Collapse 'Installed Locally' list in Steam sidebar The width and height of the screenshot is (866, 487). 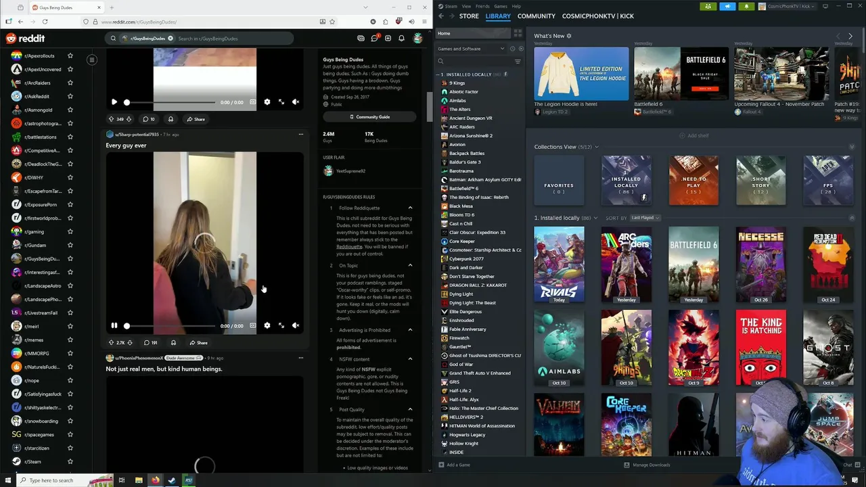click(439, 74)
